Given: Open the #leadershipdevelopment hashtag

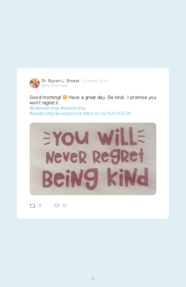Looking at the screenshot, I should pyautogui.click(x=55, y=114).
